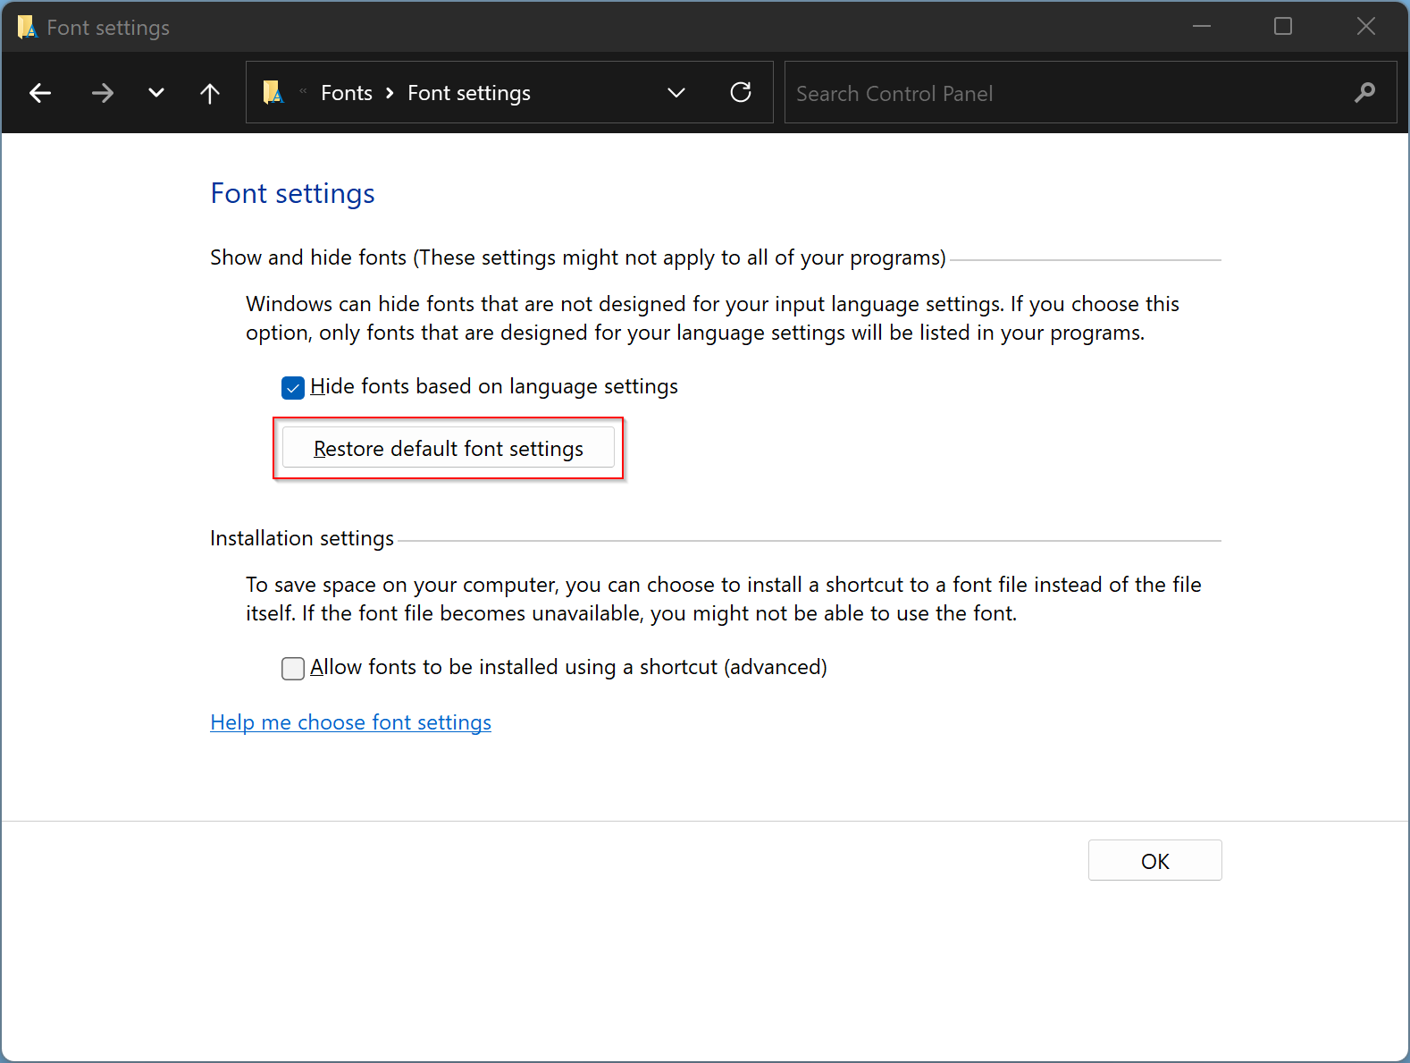The height and width of the screenshot is (1063, 1410).
Task: Refresh the Font settings page
Action: (x=741, y=92)
